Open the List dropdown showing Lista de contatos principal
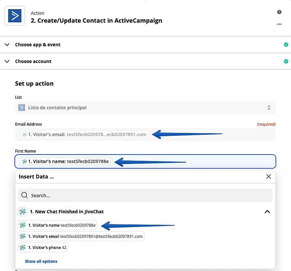Image resolution: width=291 pixels, height=271 pixels. [x=145, y=108]
